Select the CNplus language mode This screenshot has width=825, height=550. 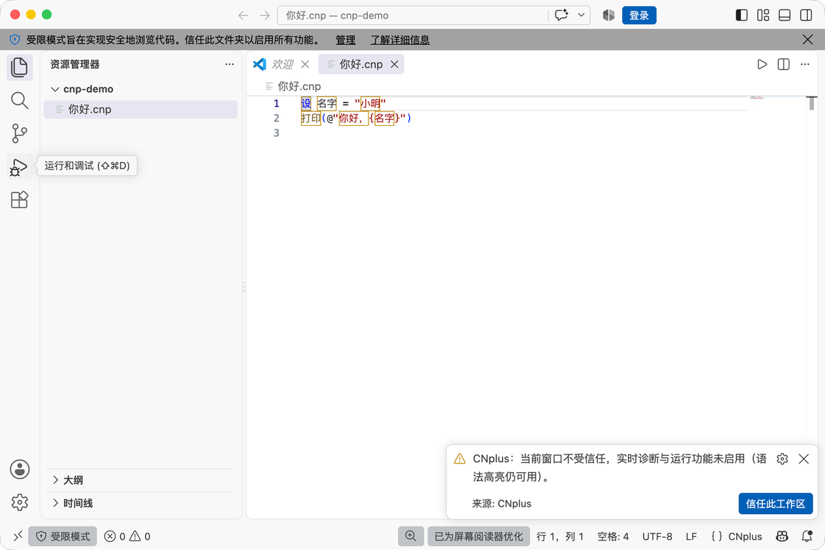tap(745, 536)
